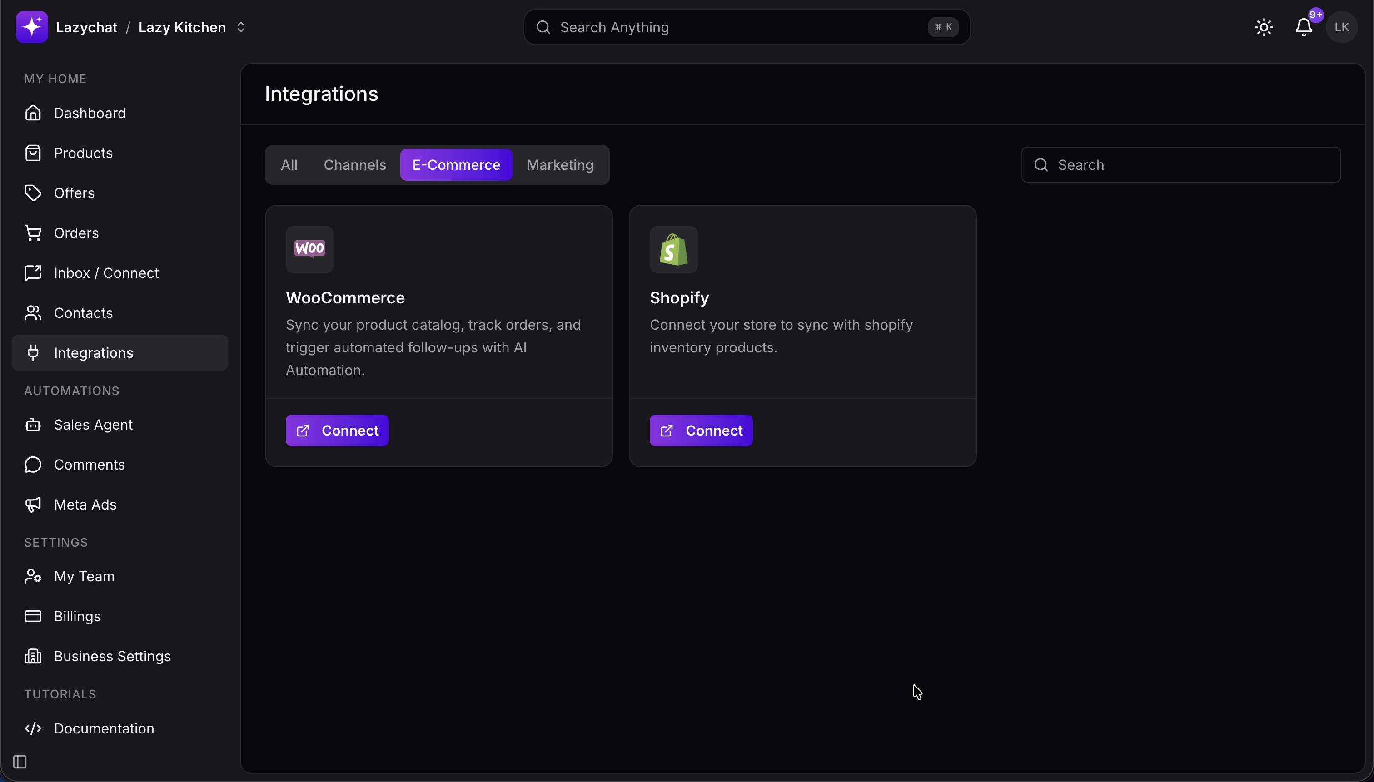The height and width of the screenshot is (782, 1374).
Task: Open Sales Agent in the sidebar
Action: click(93, 425)
